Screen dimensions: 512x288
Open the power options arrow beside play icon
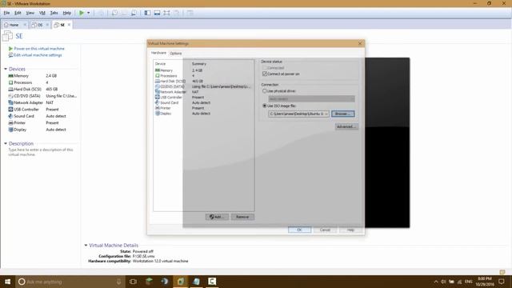pos(89,13)
